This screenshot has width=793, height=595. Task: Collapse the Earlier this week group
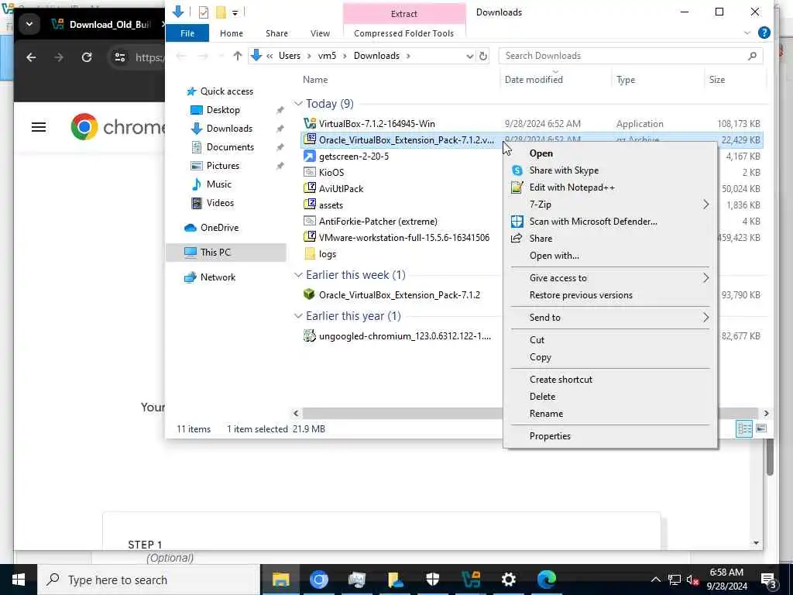tap(298, 275)
